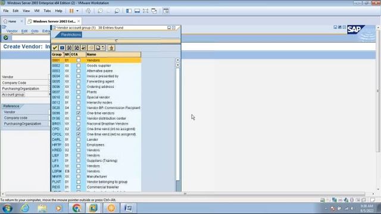Image resolution: width=381 pixels, height=214 pixels.
Task: Select the Commercial traveller row
Action: coord(96,187)
